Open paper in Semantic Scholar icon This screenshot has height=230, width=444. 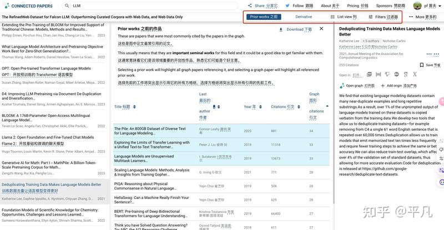(x=387, y=74)
